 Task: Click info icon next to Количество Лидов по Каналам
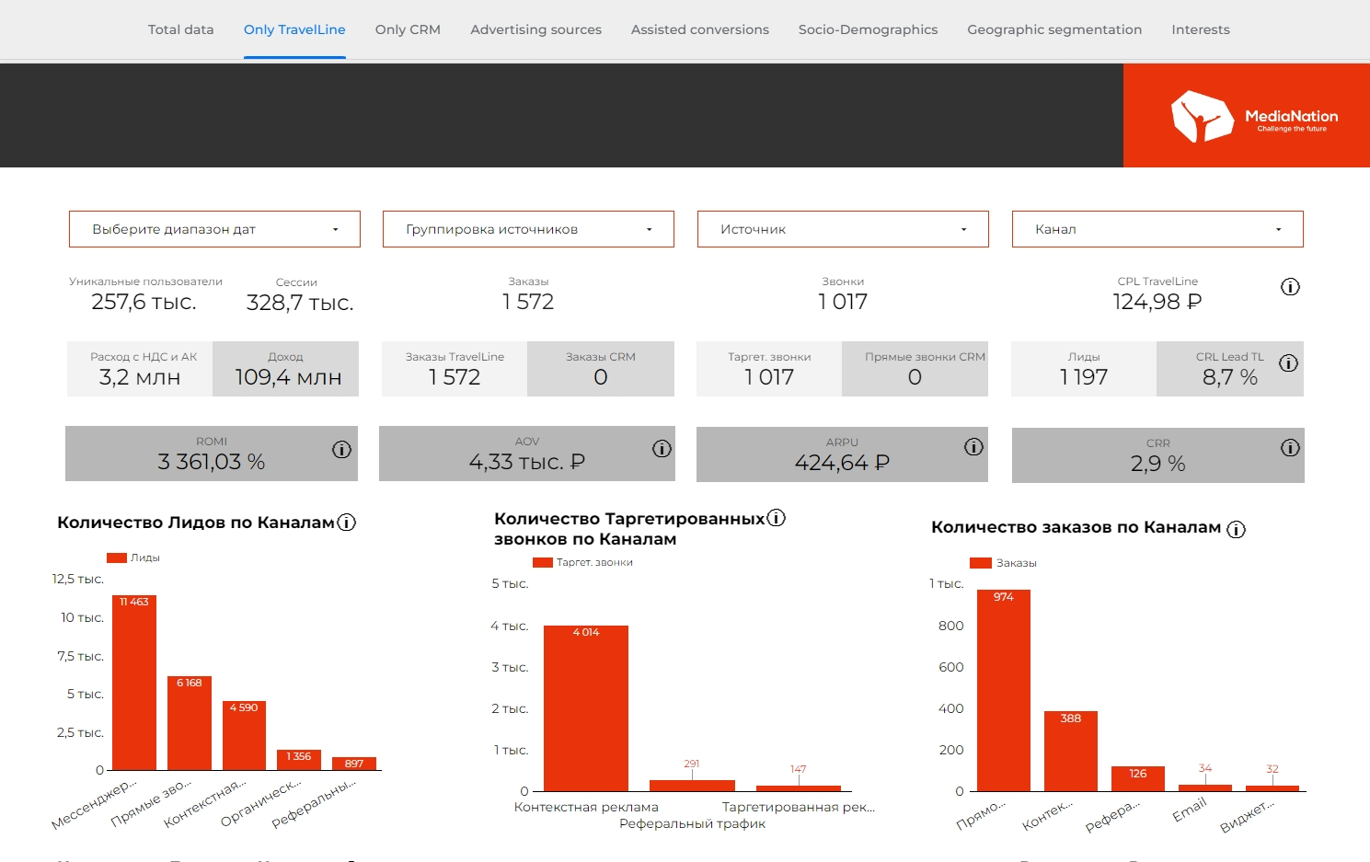pyautogui.click(x=346, y=523)
